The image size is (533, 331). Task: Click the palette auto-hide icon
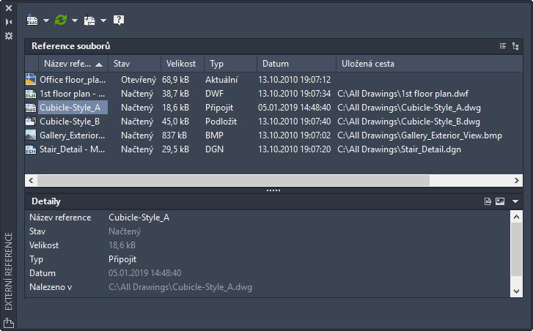click(x=9, y=22)
